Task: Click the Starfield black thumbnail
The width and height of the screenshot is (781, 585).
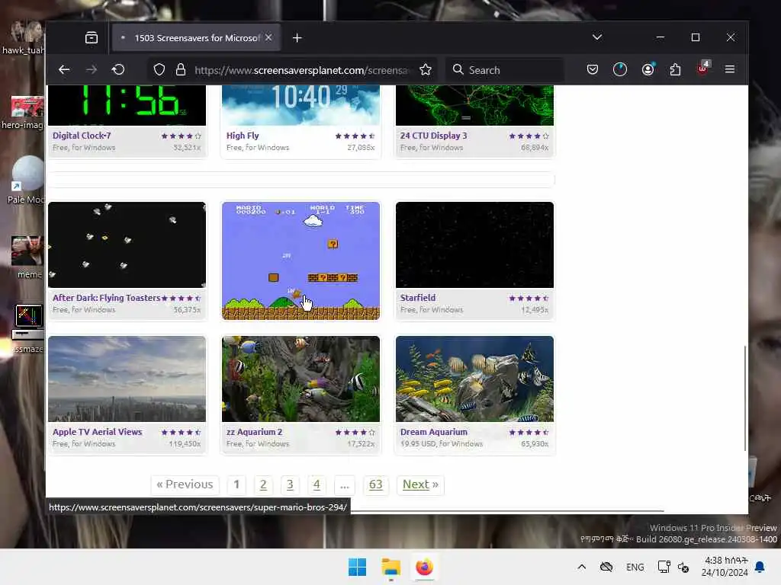Action: 474,245
